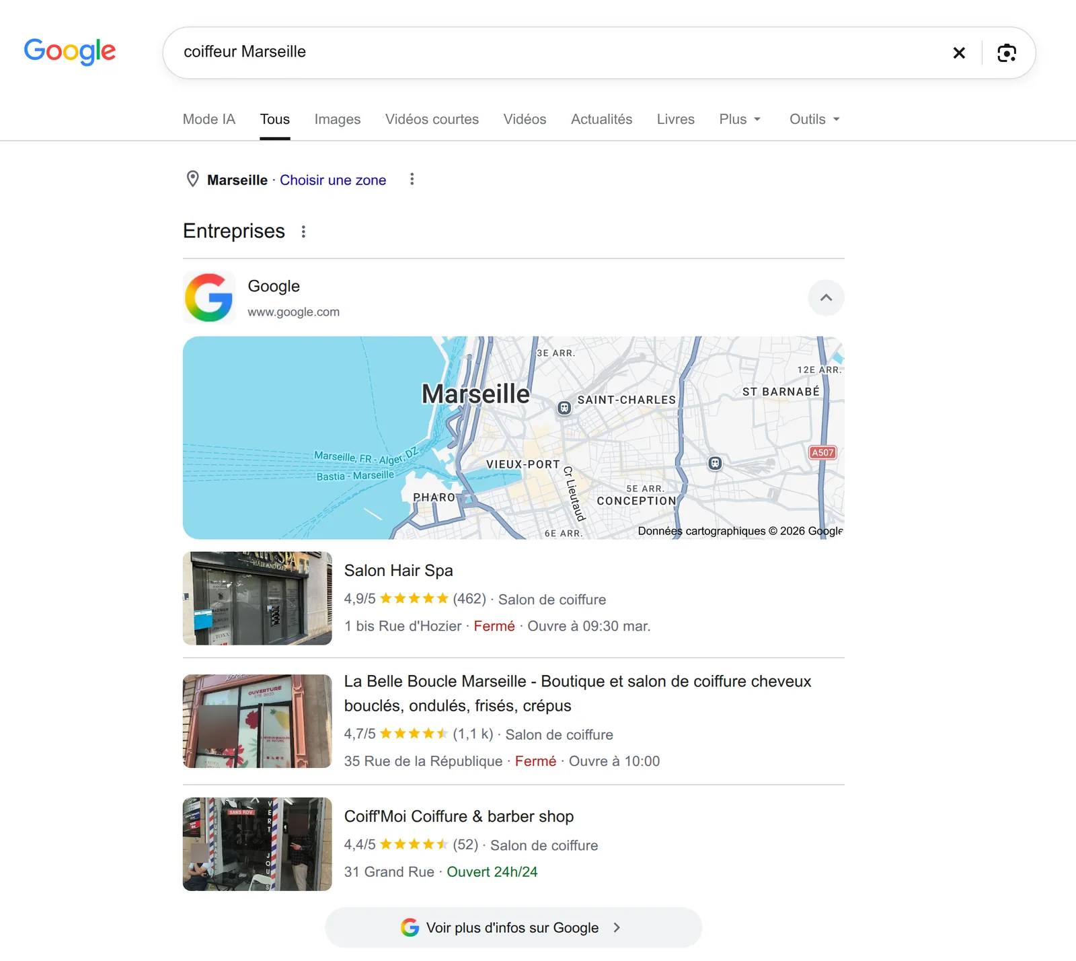Expand the Plus dropdown
The width and height of the screenshot is (1076, 961).
(x=740, y=119)
